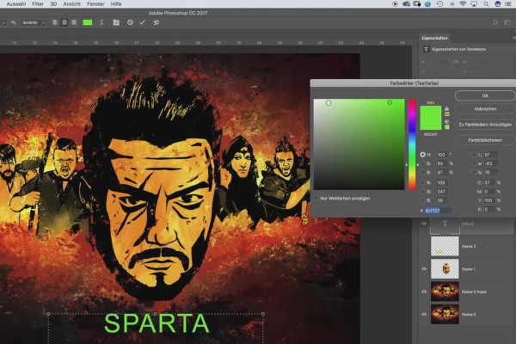The height and width of the screenshot is (344, 516).
Task: Select the Ebene 1 layer thumbnail
Action: [x=445, y=269]
